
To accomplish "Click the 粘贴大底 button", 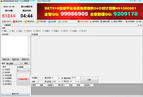I will coord(6,59).
